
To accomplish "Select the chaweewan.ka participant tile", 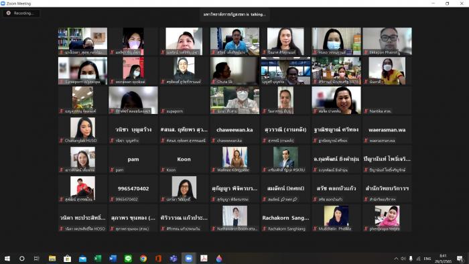I will (234, 130).
